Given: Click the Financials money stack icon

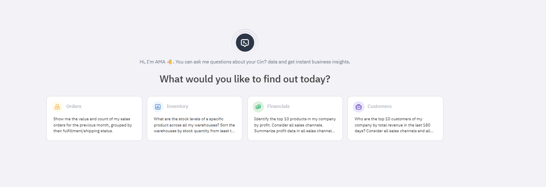Looking at the screenshot, I should pos(258,107).
